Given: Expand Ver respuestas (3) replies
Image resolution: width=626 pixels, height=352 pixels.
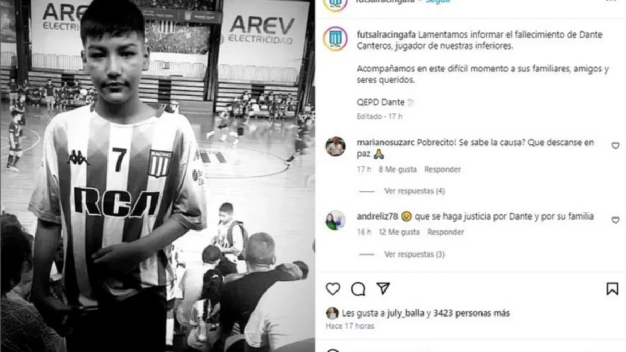Looking at the screenshot, I should click(x=415, y=254).
